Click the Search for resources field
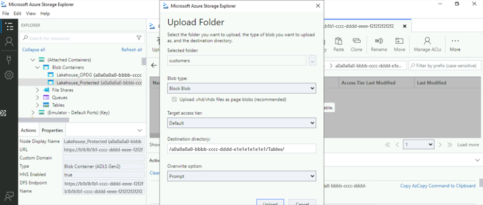This screenshot has height=205, width=483. pos(82,38)
